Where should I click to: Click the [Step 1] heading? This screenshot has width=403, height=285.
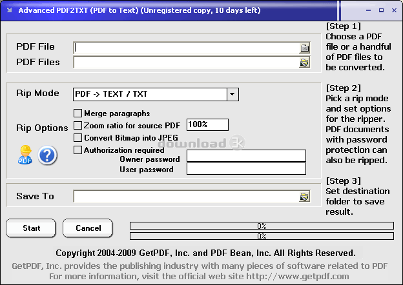coord(344,26)
